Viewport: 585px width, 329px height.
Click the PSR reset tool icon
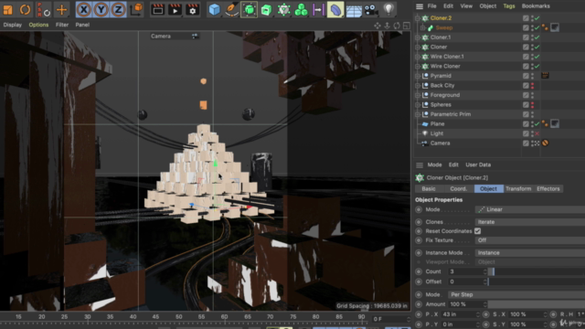pyautogui.click(x=43, y=9)
